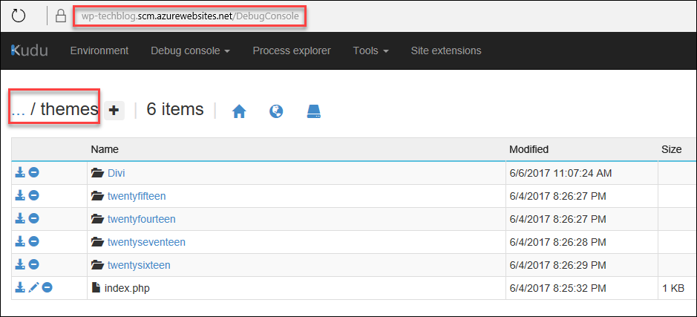Click the Kudu logo
This screenshot has width=697, height=317.
(30, 50)
